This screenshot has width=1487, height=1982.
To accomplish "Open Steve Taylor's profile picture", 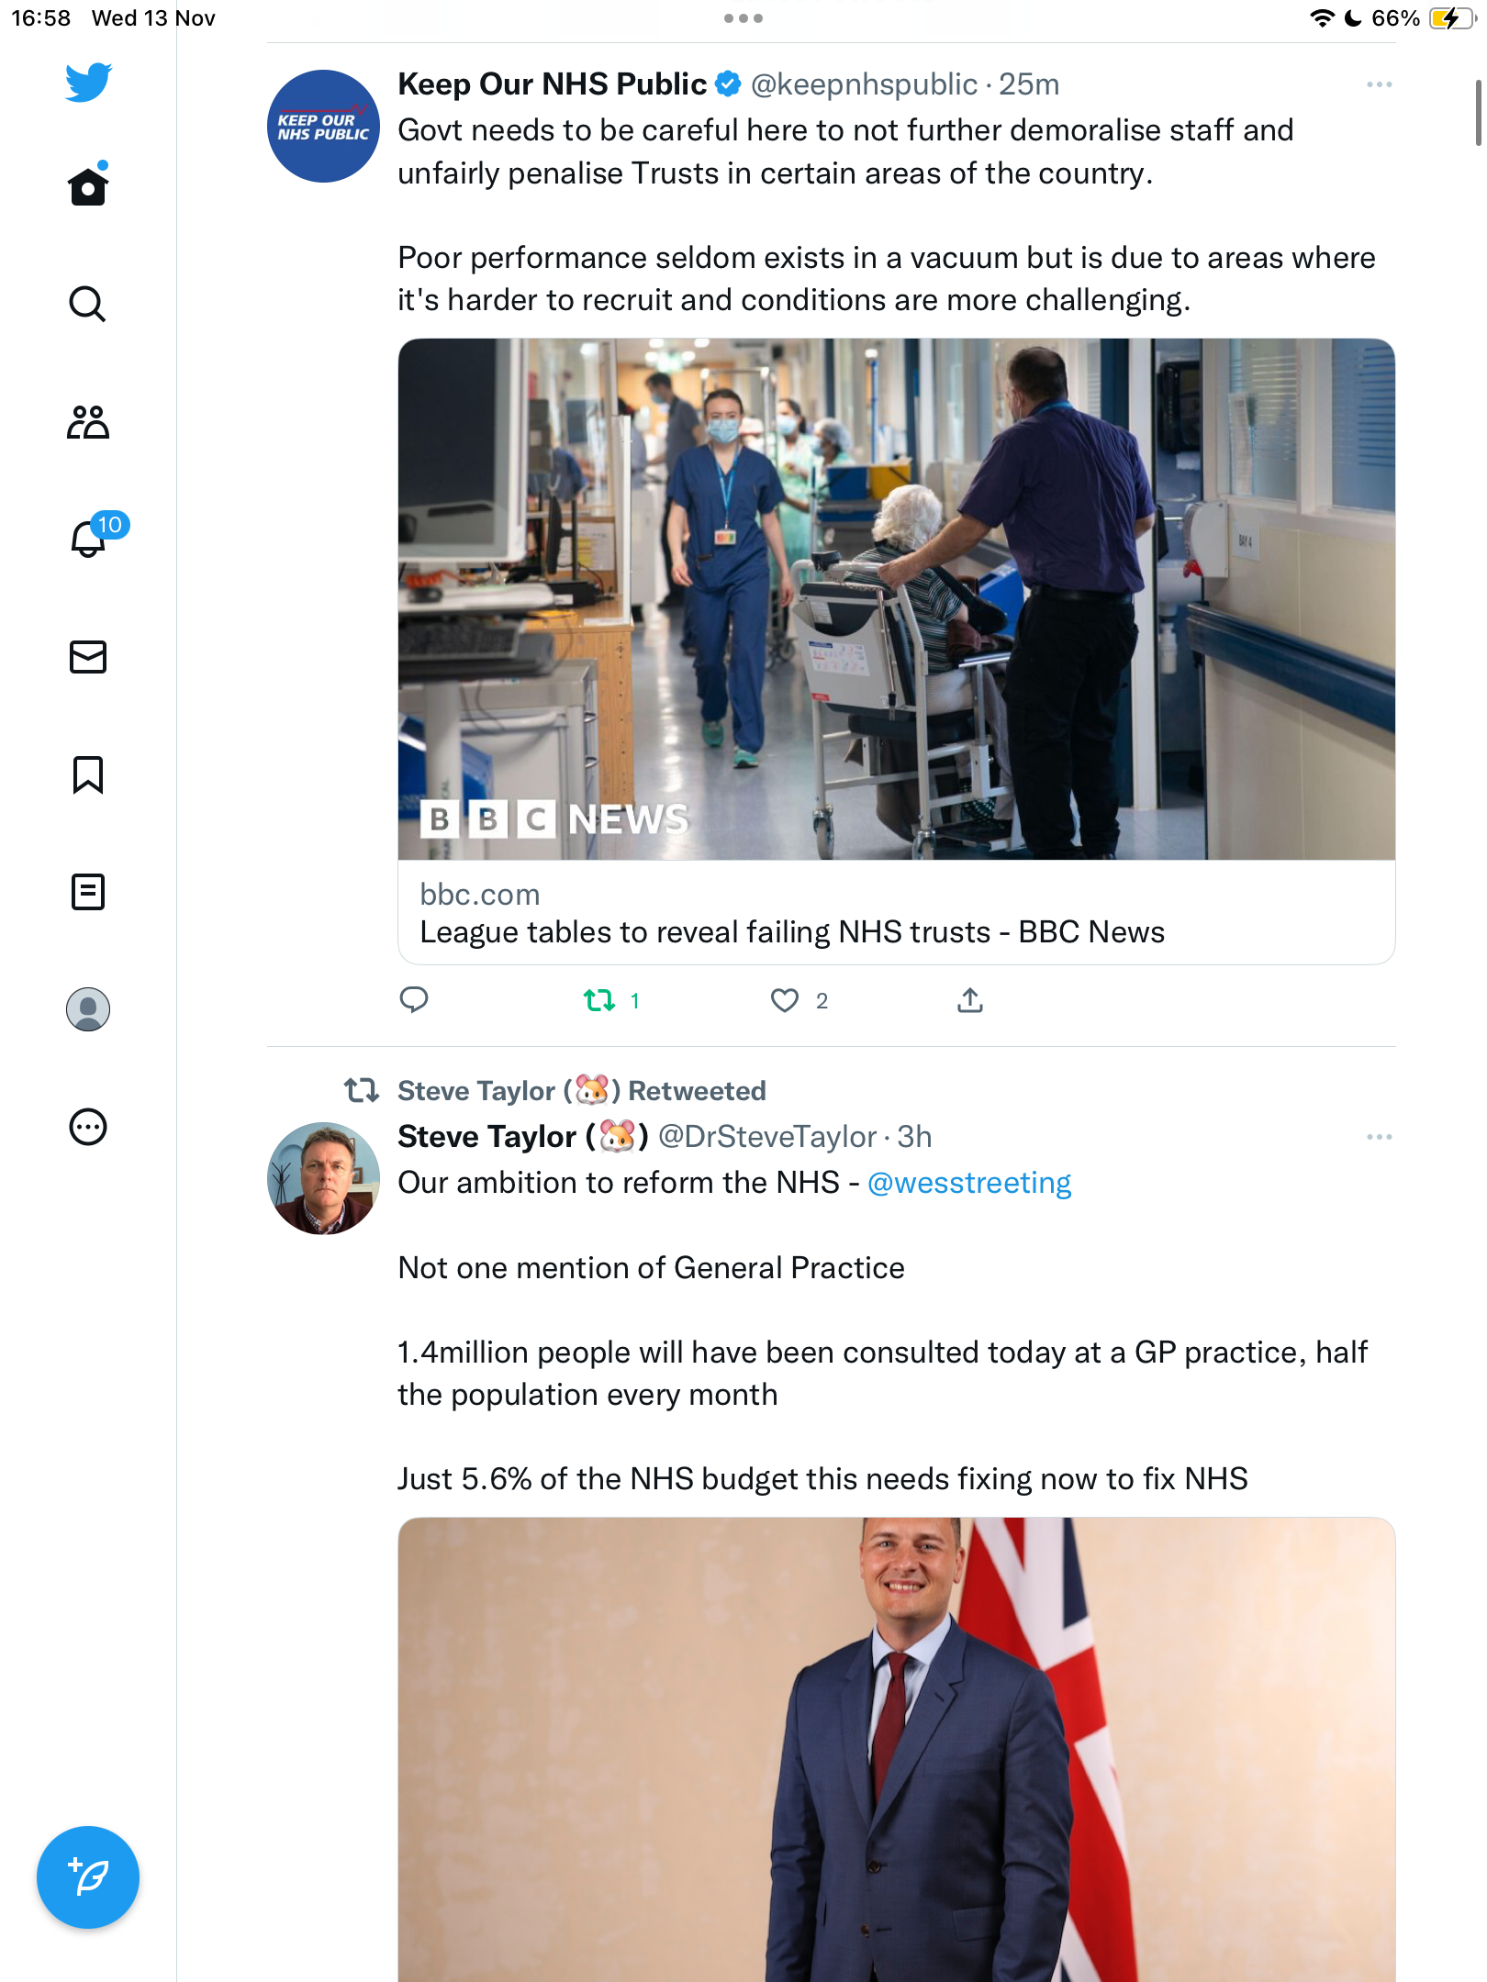I will (x=323, y=1178).
